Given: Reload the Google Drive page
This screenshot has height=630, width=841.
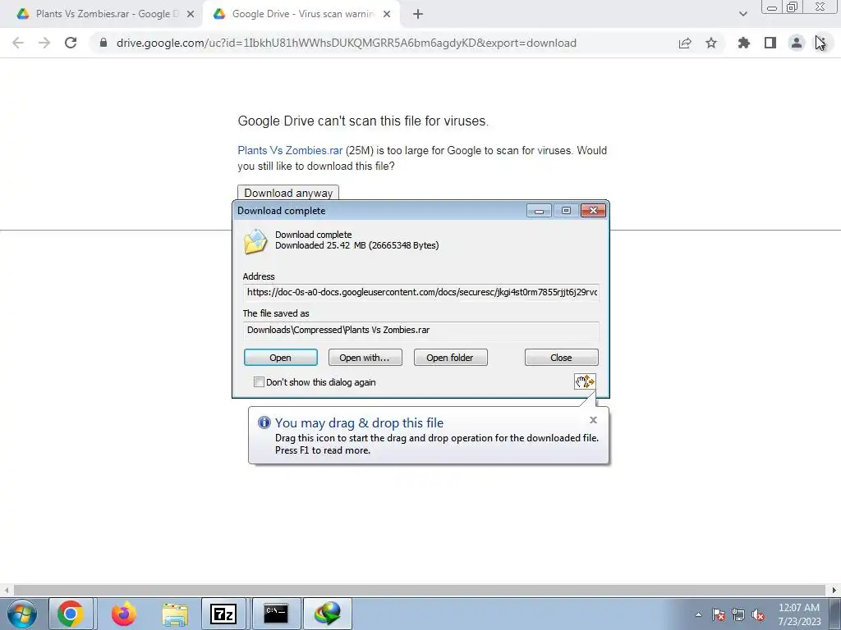Looking at the screenshot, I should 71,43.
